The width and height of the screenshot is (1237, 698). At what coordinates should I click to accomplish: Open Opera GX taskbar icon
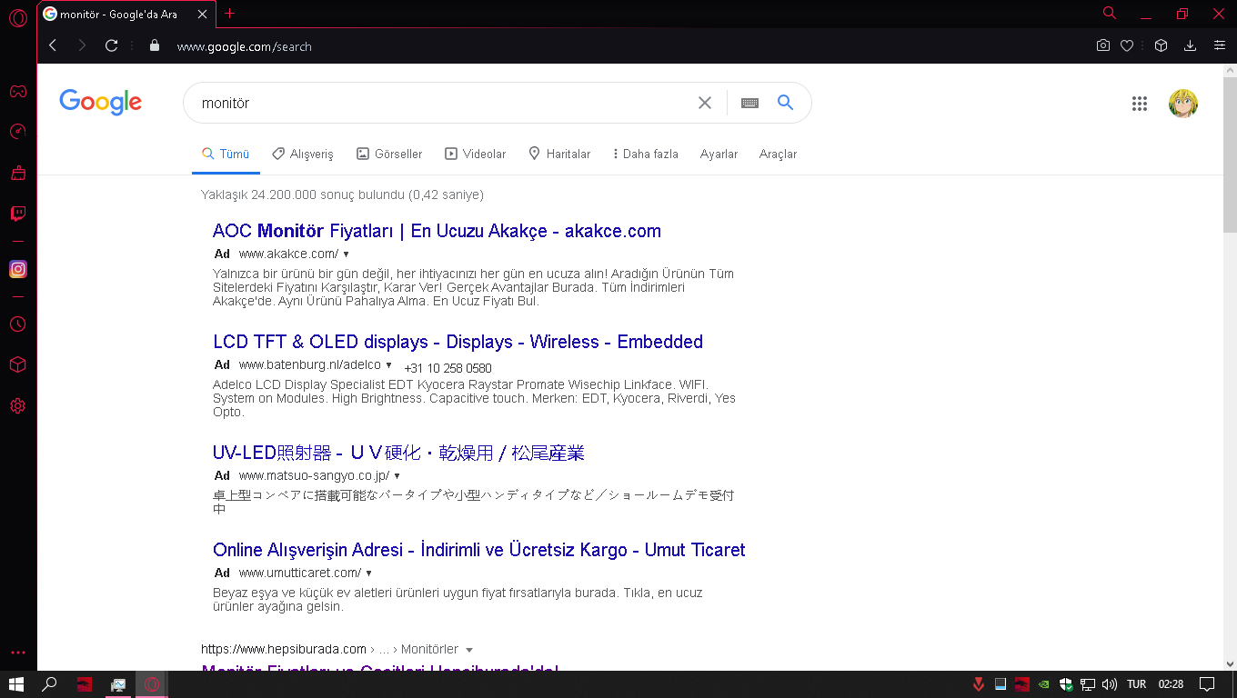click(x=152, y=684)
